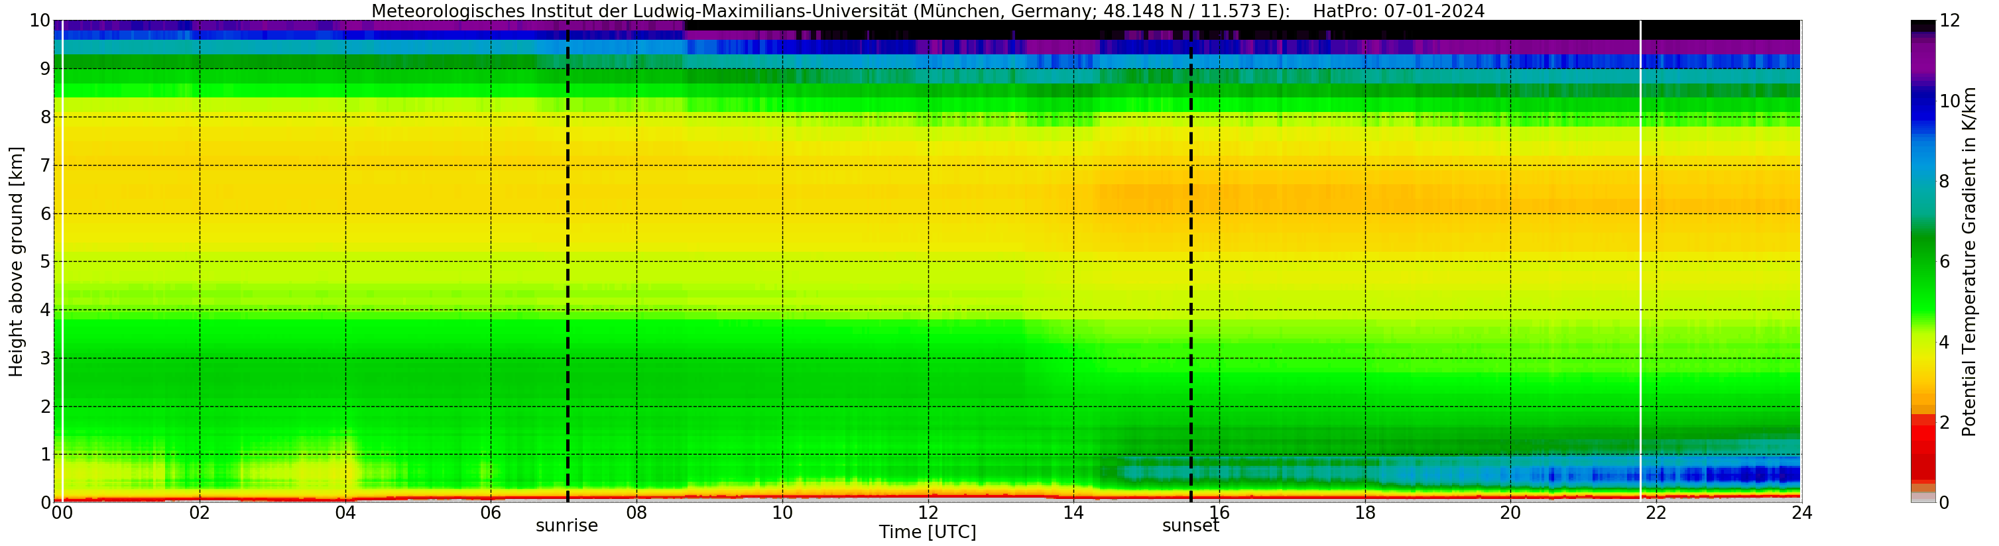This screenshot has width=1999, height=546.
Task: Click the time tick label '20'
Action: click(1510, 513)
